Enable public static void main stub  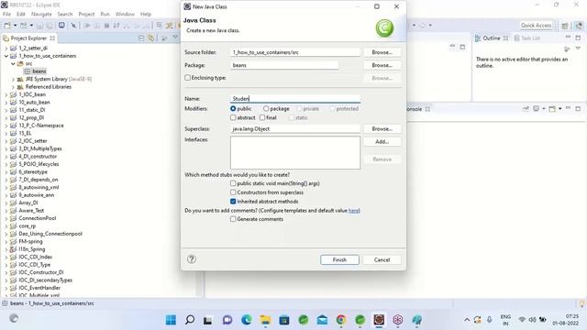(233, 183)
